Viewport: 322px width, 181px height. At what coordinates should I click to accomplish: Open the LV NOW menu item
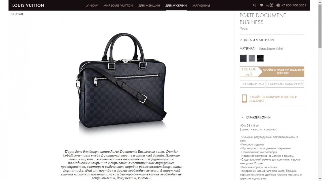[x=92, y=5]
